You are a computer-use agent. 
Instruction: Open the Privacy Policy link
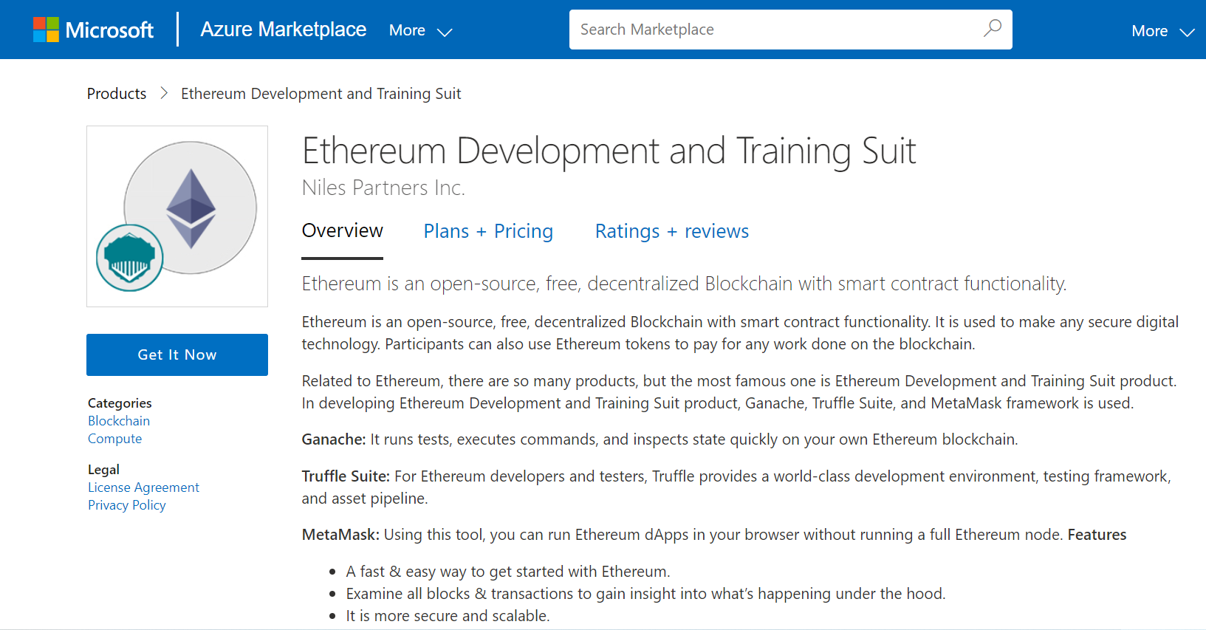coord(126,505)
